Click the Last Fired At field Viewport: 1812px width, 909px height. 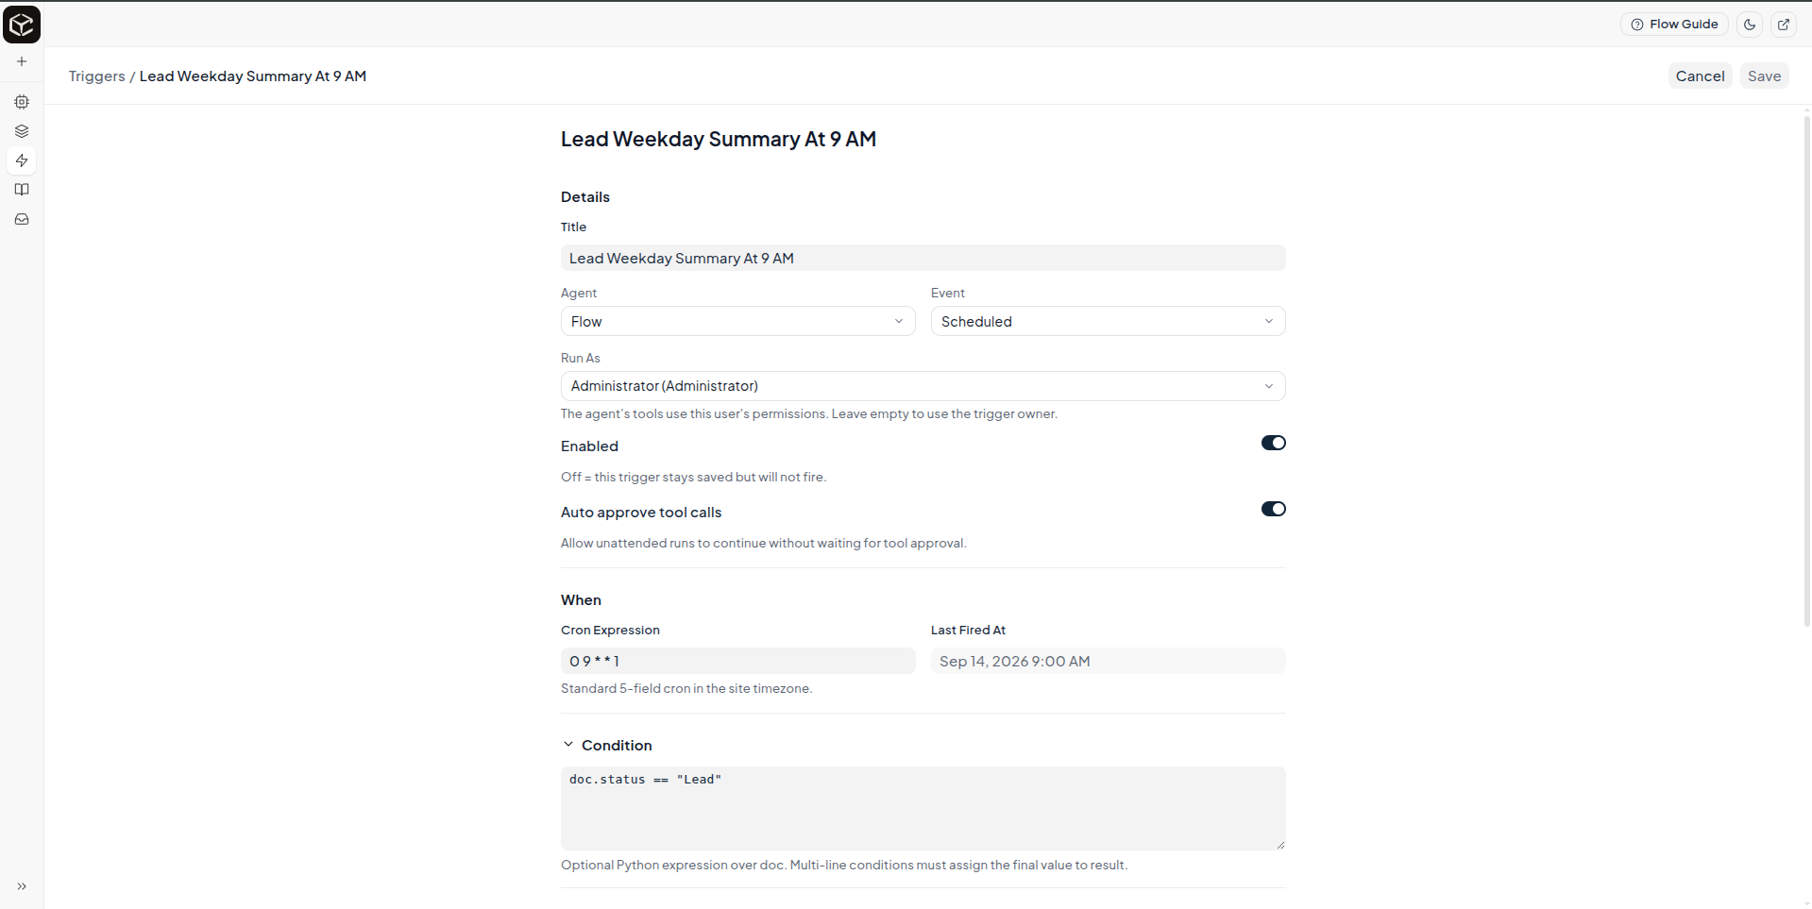click(x=1108, y=661)
